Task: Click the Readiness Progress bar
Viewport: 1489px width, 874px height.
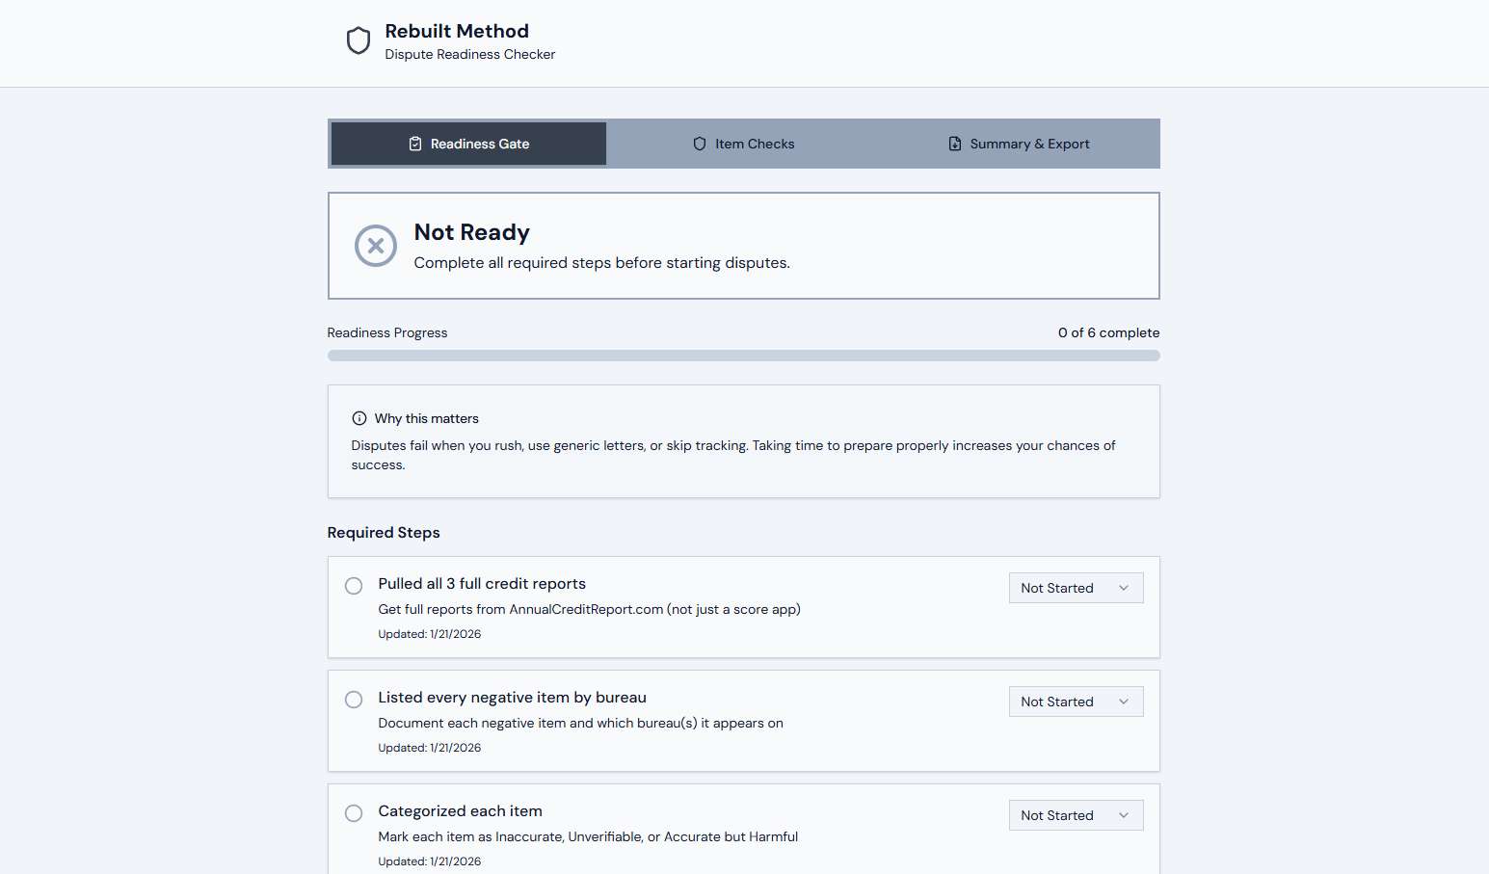Action: (x=743, y=356)
